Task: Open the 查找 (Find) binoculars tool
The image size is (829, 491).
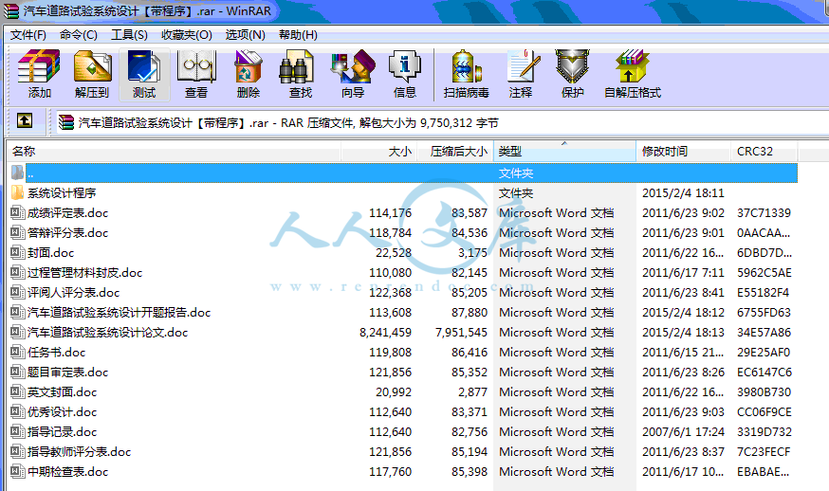Action: click(x=301, y=74)
